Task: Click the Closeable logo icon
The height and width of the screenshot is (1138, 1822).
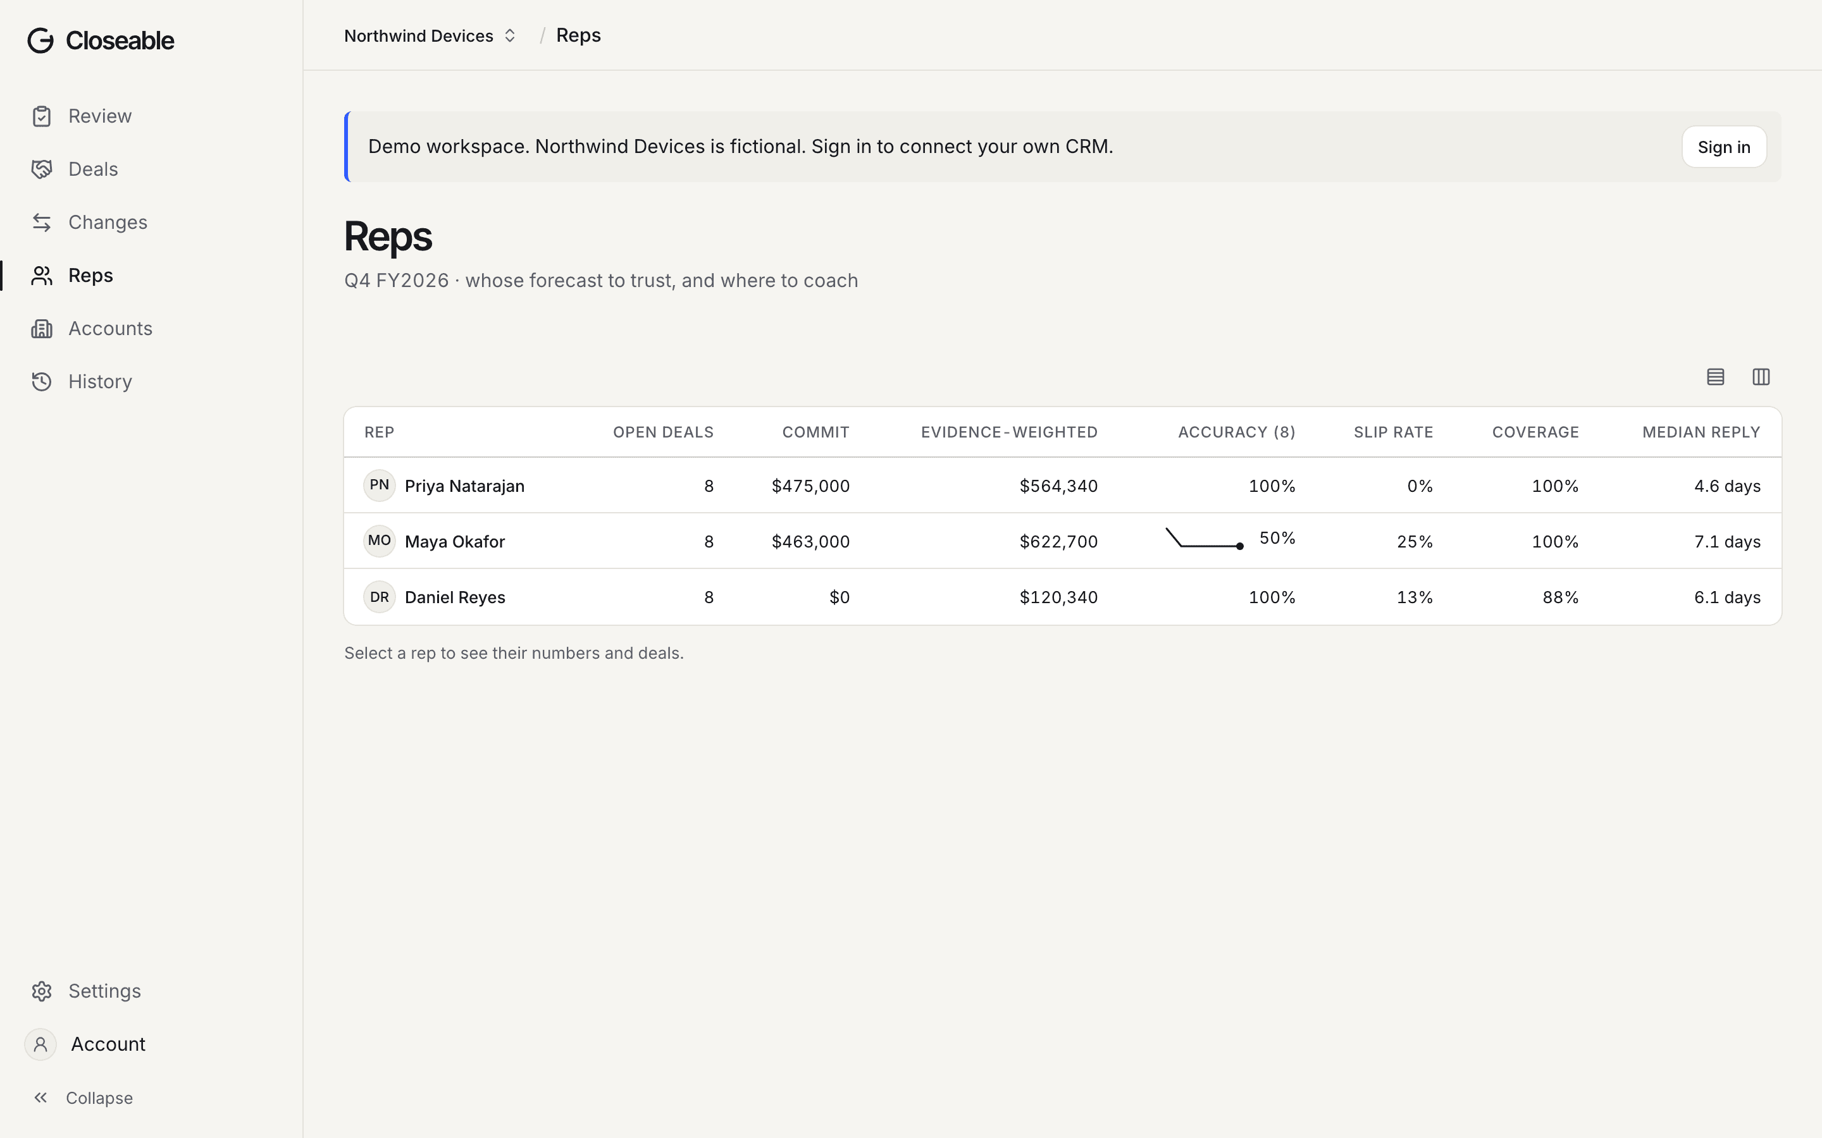Action: click(x=40, y=40)
